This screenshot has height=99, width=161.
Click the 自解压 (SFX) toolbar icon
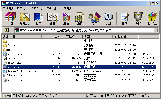pyautogui.click(x=152, y=18)
